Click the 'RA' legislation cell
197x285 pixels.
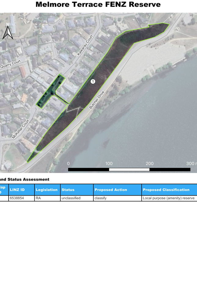(38, 198)
